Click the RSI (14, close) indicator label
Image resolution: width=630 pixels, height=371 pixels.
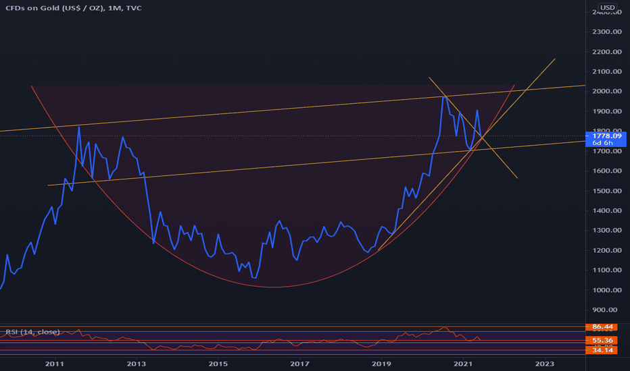(x=32, y=332)
